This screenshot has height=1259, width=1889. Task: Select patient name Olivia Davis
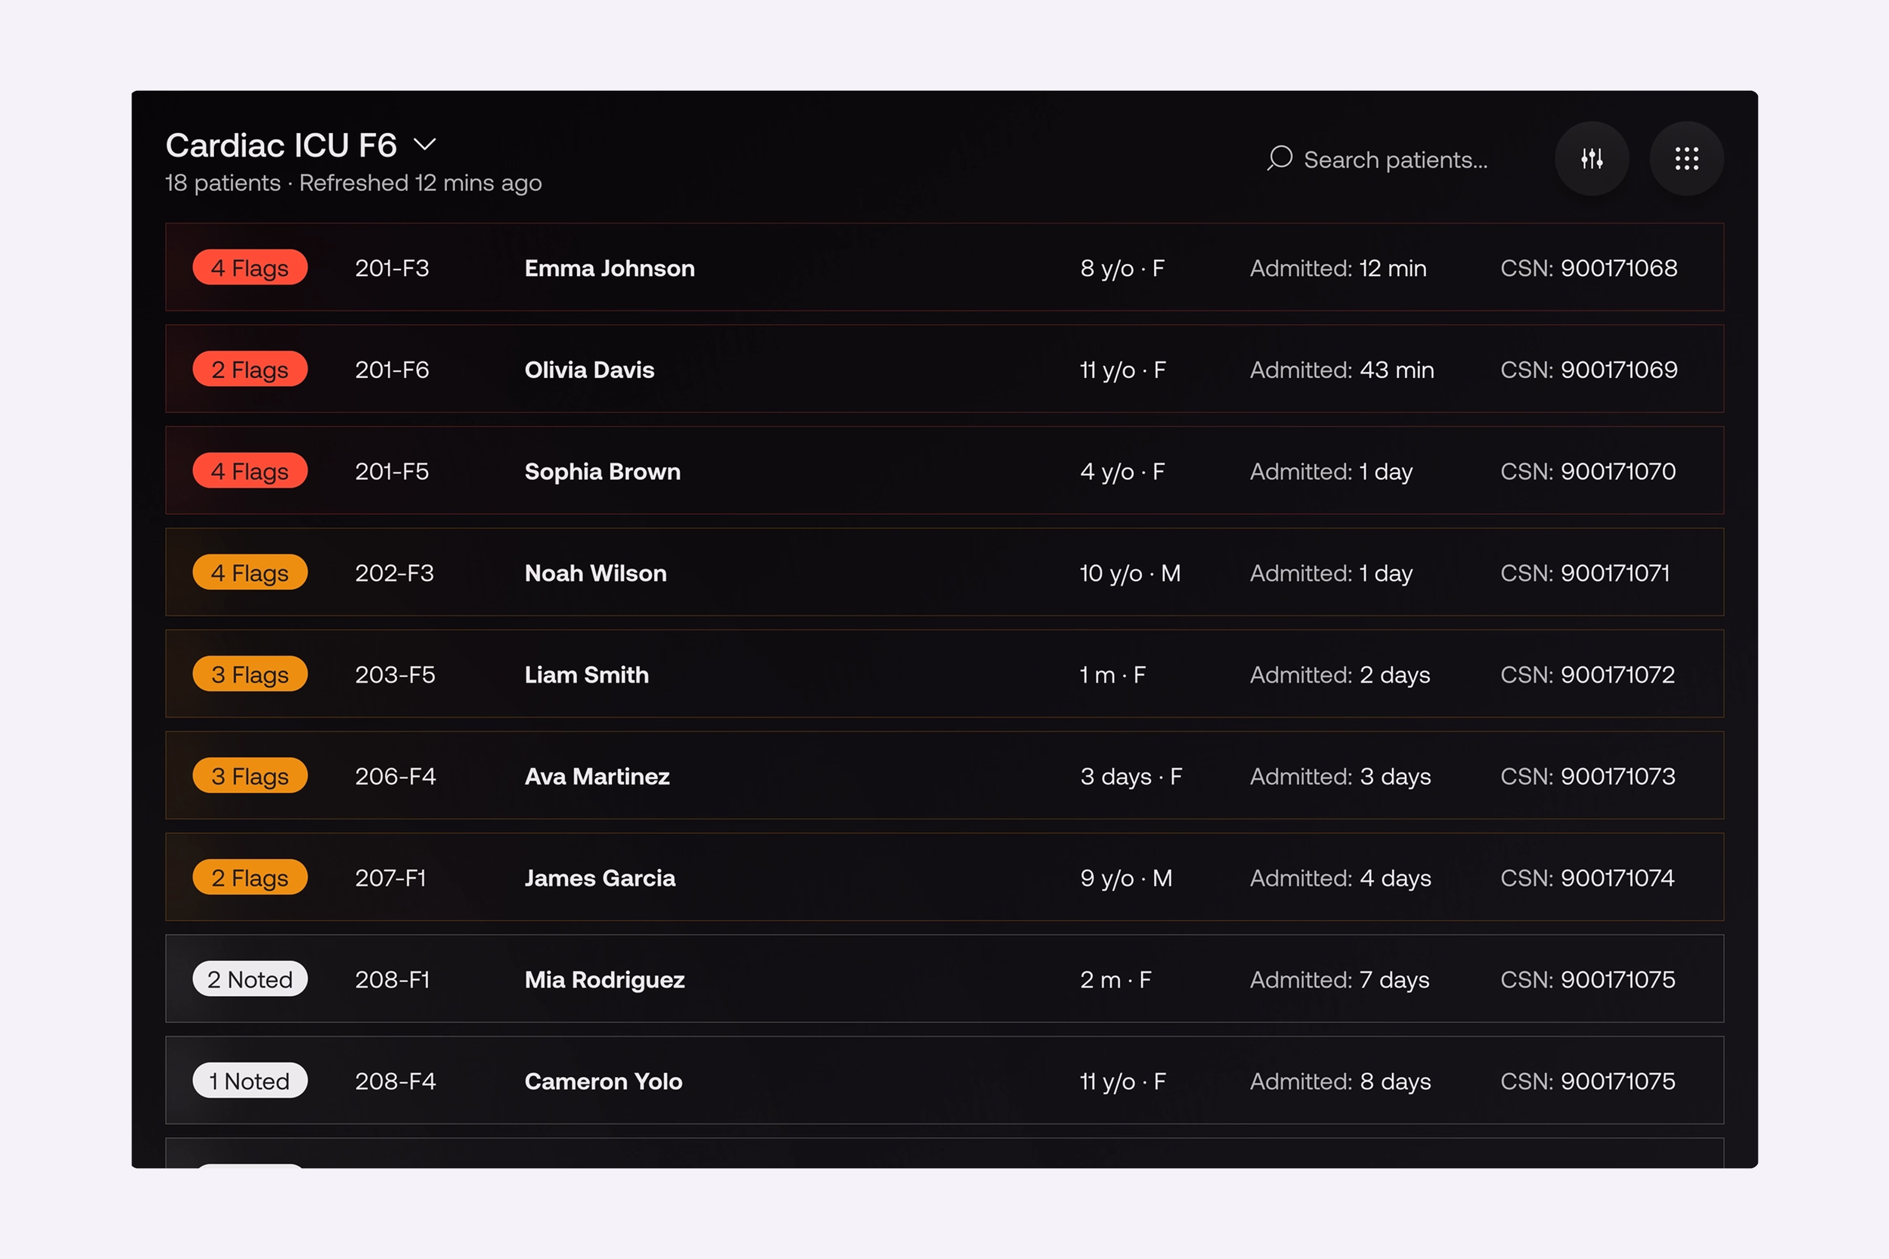pyautogui.click(x=589, y=370)
